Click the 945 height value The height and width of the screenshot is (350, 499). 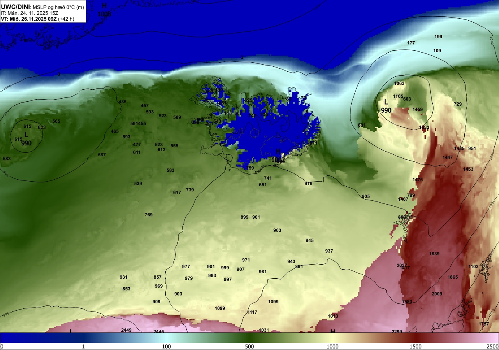[310, 240]
